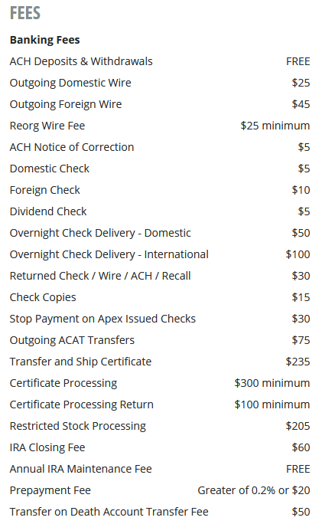Select Greater of 0.2% or $20 text
Viewport: 322px width, 524px height.
tap(254, 490)
